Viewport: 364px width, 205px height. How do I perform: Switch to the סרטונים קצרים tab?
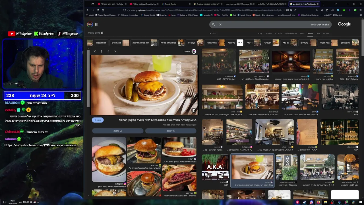point(291,34)
